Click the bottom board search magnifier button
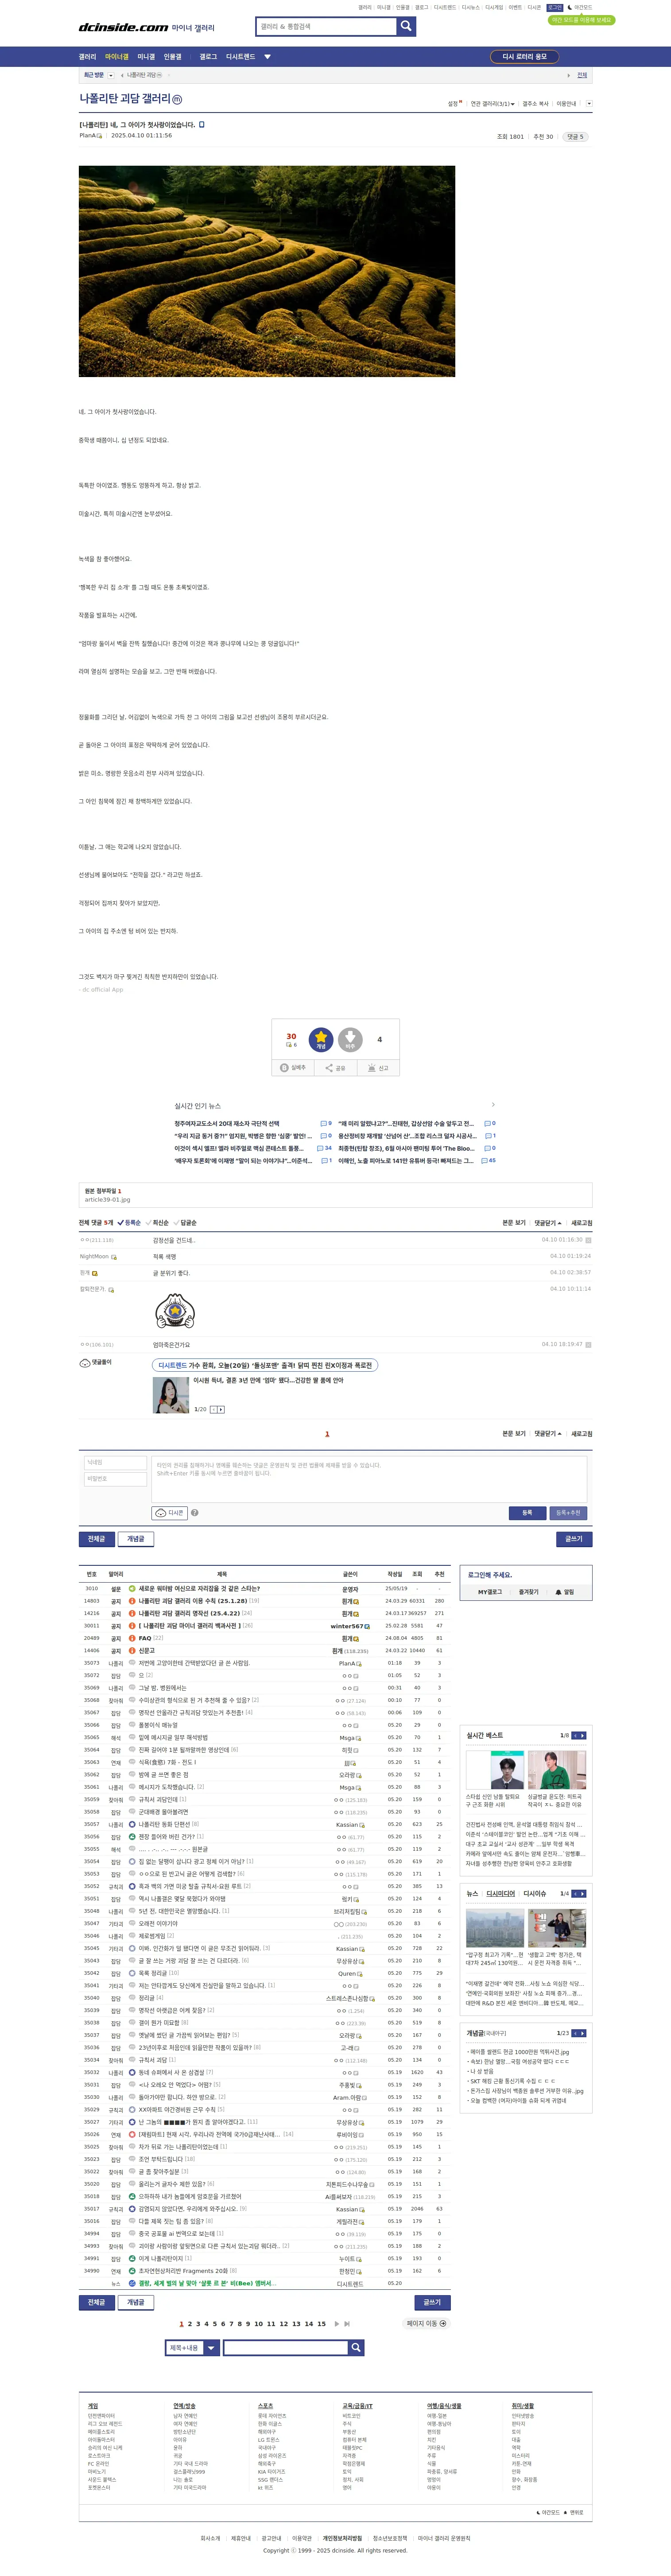671x2576 pixels. click(x=356, y=2347)
